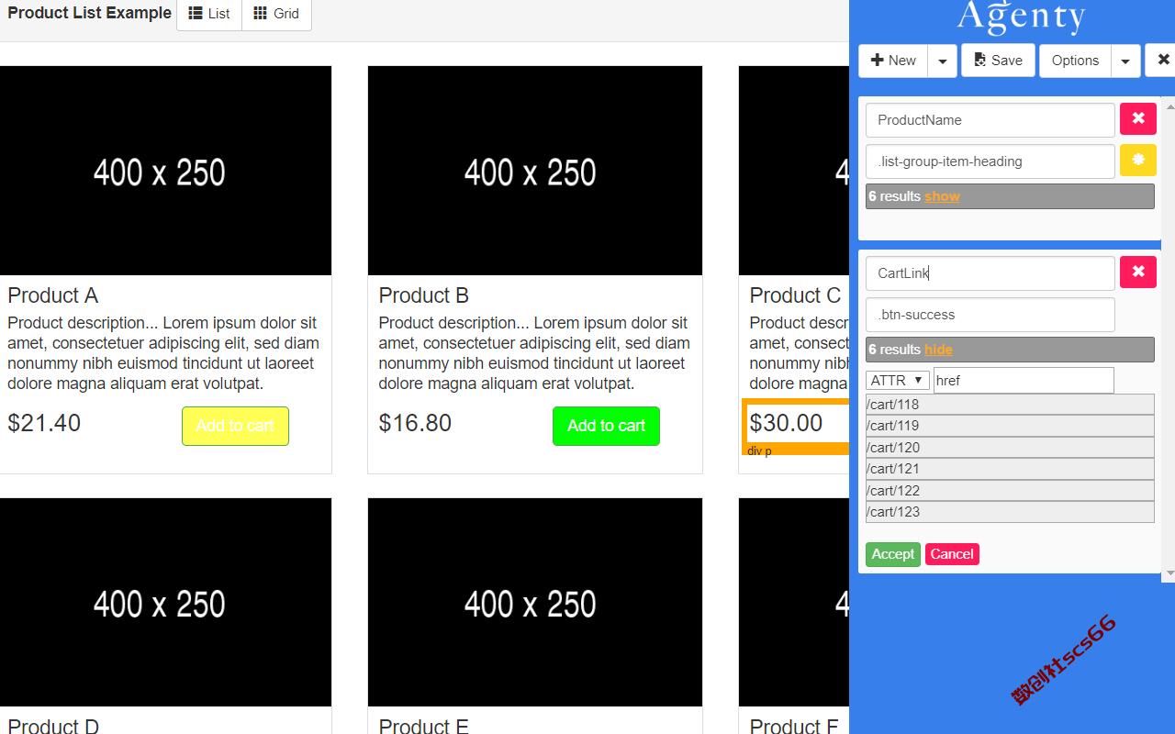
Task: Show the ProductName 6 results
Action: coord(942,196)
